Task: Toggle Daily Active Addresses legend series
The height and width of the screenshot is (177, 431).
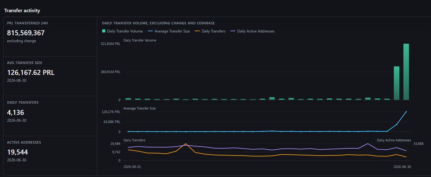Action: [x=252, y=31]
